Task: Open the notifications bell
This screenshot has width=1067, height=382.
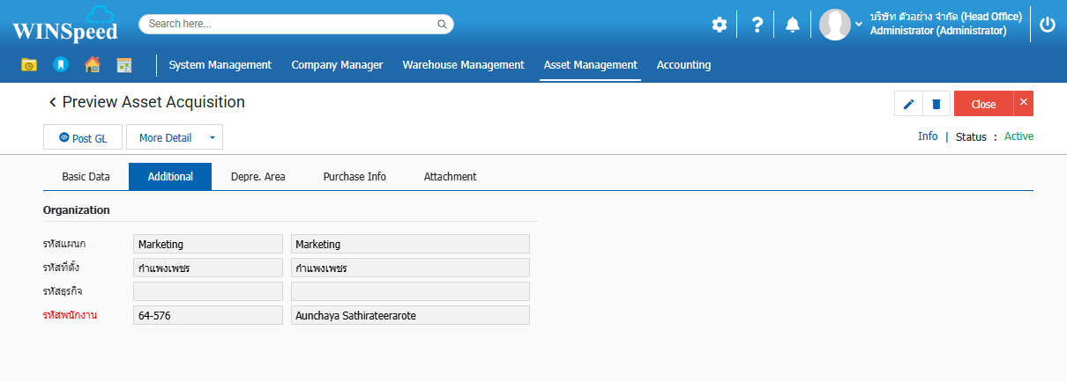Action: (x=792, y=25)
